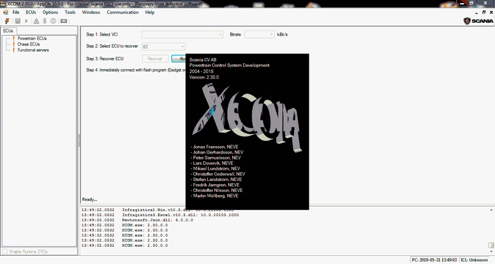Click the envelope mail toolbar icon
Screen dimensions: 495x264
click(63, 21)
